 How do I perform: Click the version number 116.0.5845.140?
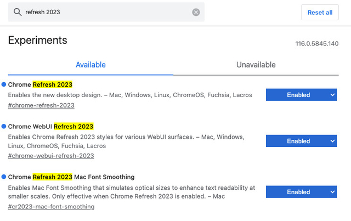tap(317, 43)
